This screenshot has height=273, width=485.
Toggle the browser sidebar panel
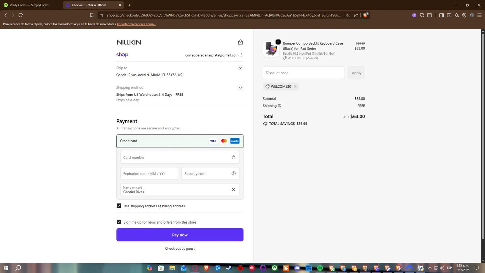click(x=441, y=15)
